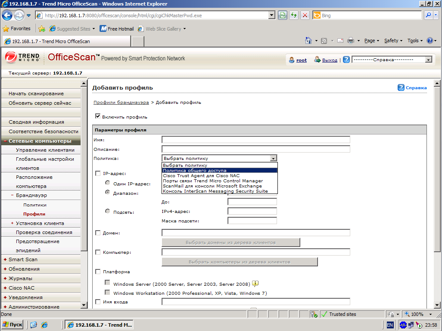Open the zoom level 100% control
Viewport: 442px width, 331px height.
tap(419, 314)
